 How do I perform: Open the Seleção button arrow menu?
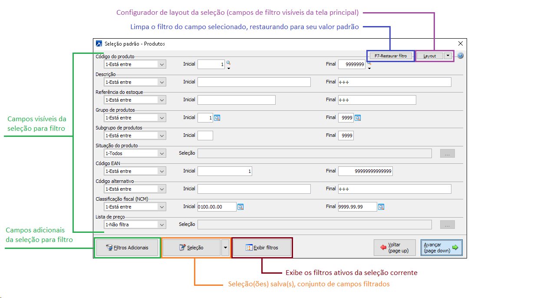pyautogui.click(x=225, y=248)
